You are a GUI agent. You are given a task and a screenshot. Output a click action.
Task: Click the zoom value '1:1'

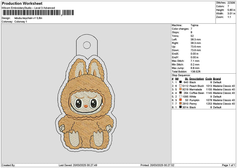click(x=229, y=17)
